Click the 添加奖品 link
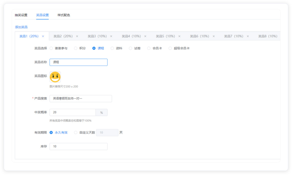 click(21, 27)
